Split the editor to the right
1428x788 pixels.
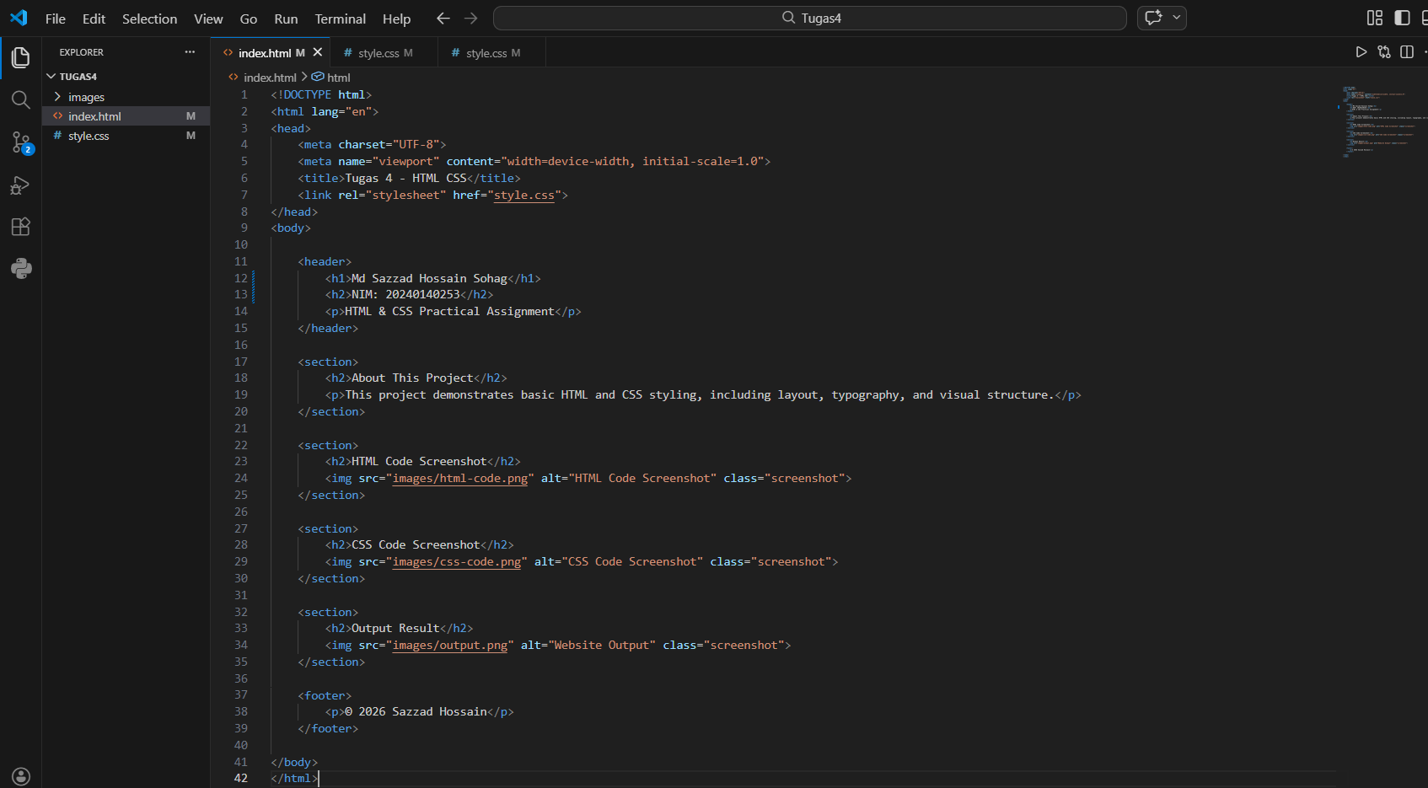1406,51
